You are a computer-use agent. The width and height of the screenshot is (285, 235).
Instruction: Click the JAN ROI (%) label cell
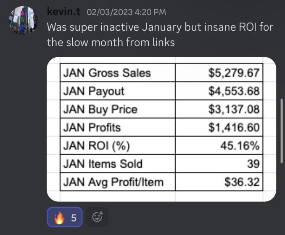point(97,146)
